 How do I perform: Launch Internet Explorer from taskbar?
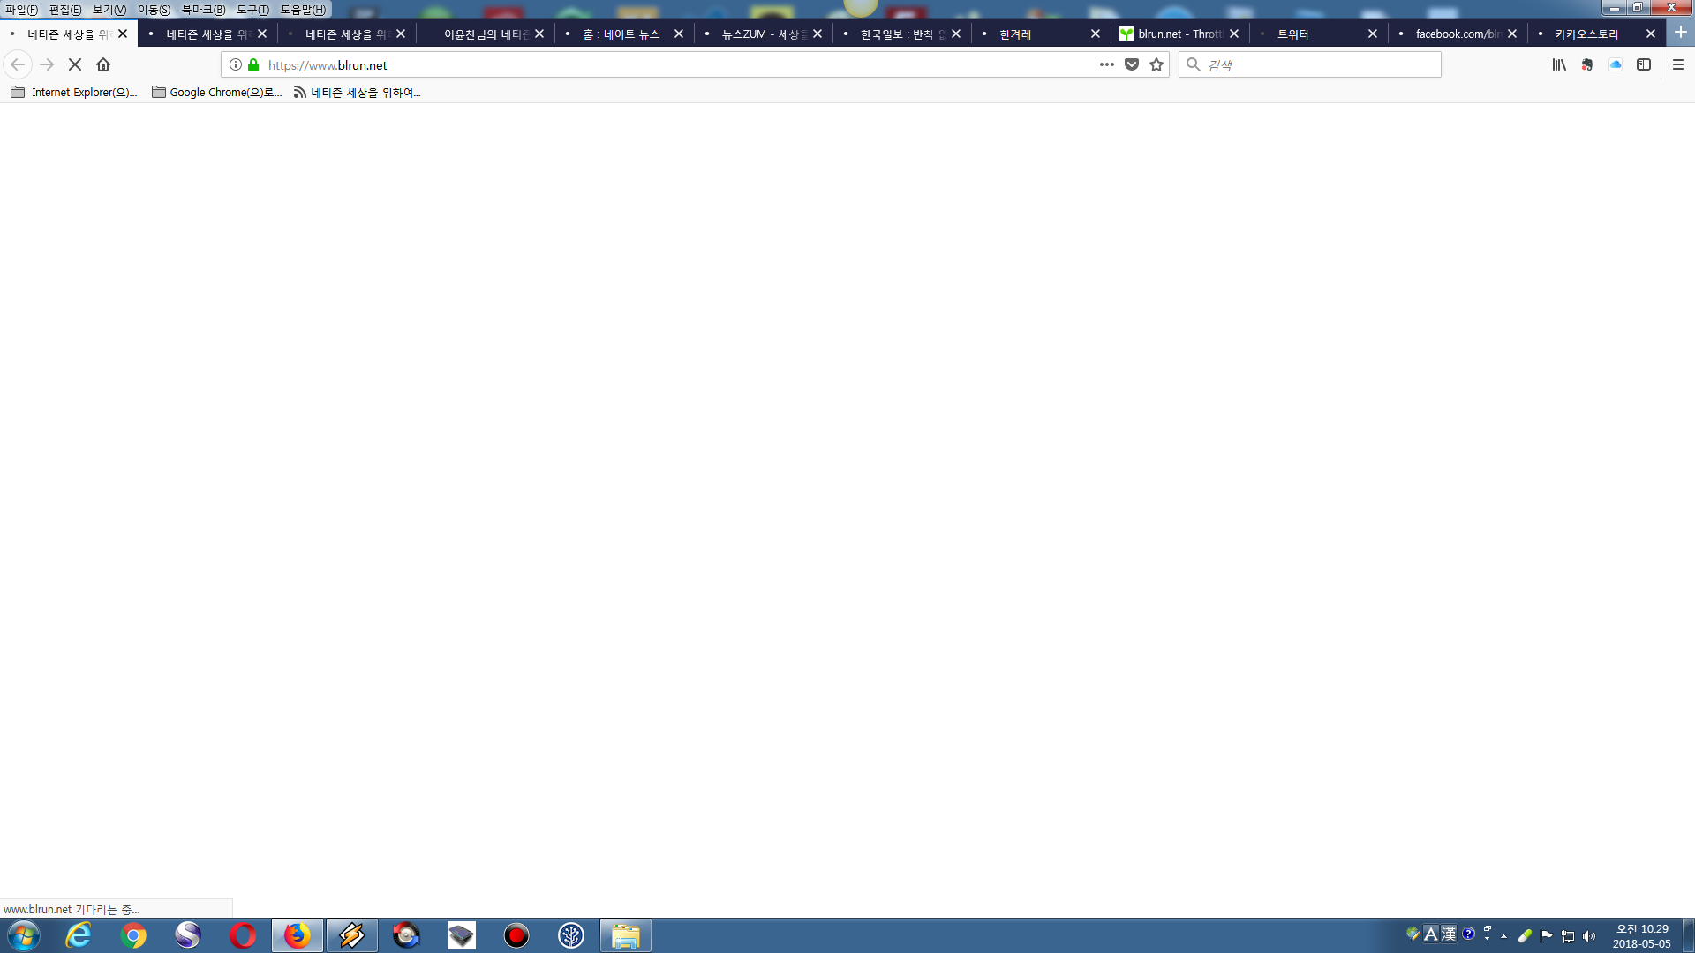[x=79, y=935]
